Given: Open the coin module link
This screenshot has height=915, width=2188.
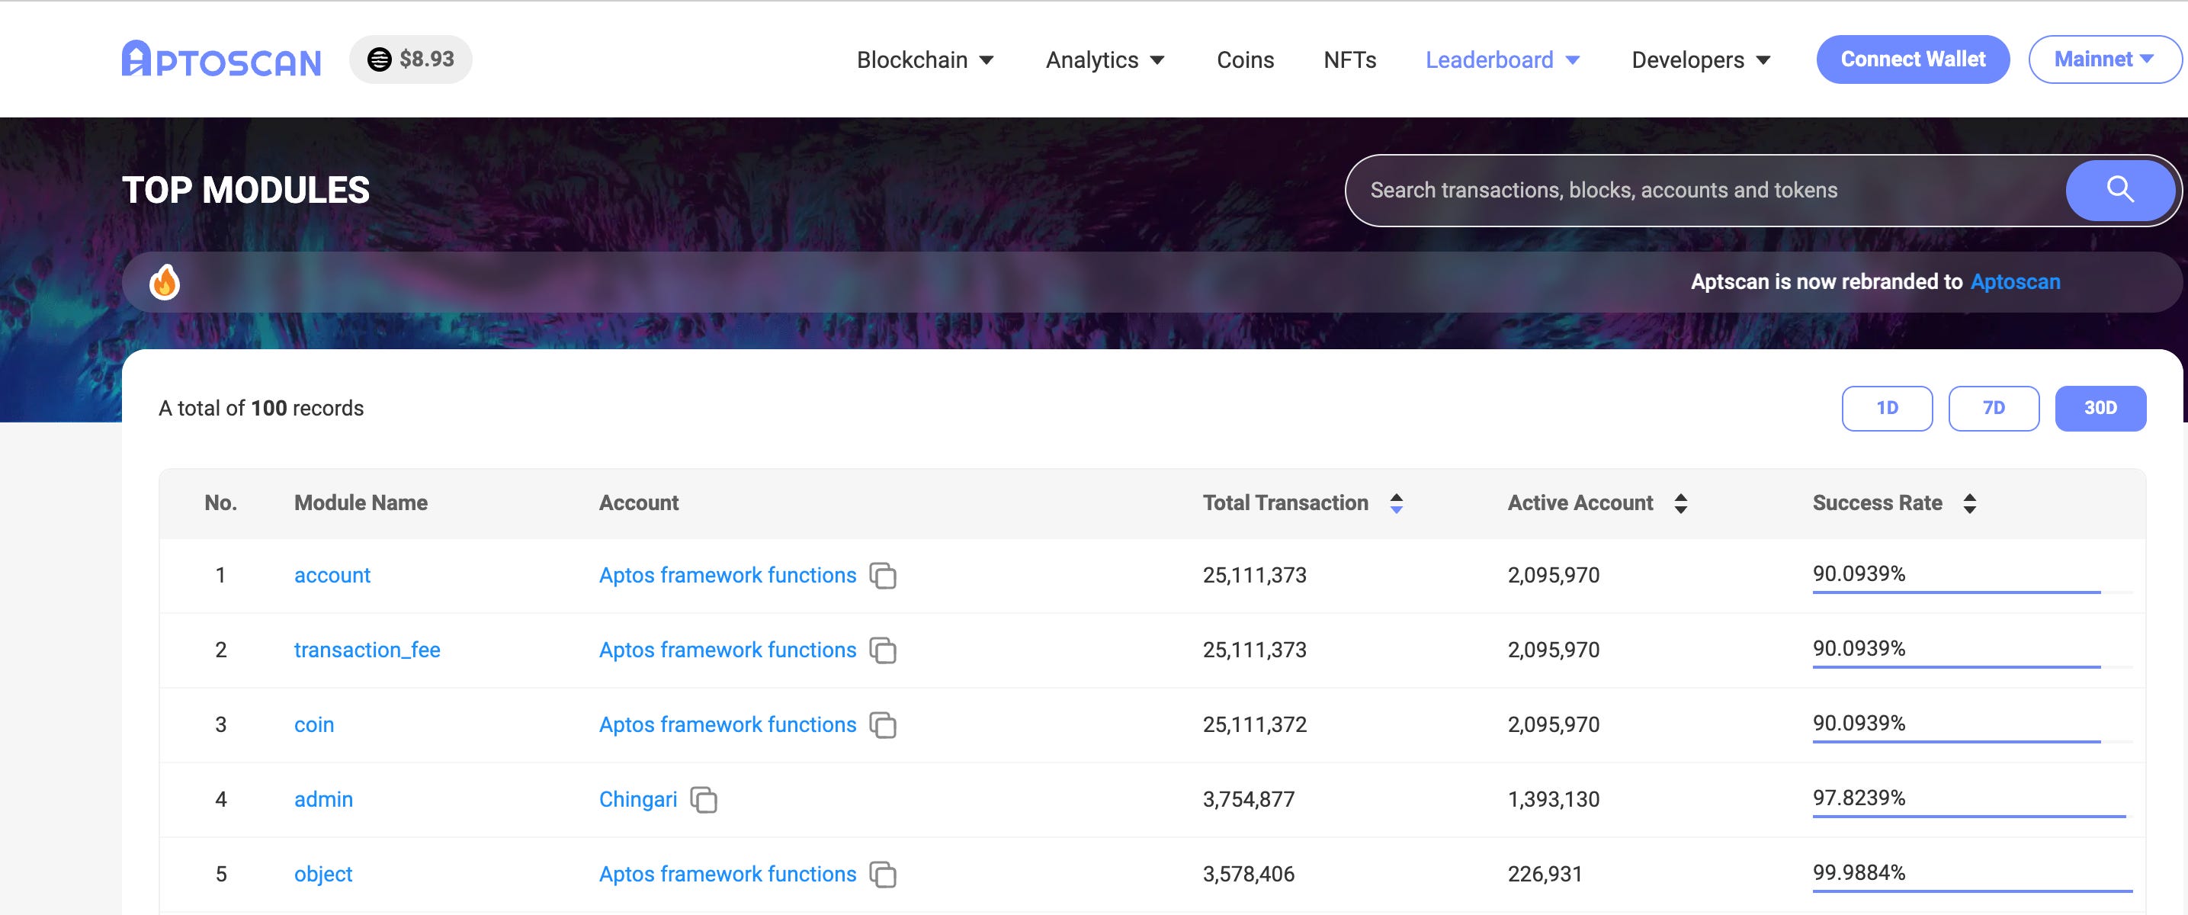Looking at the screenshot, I should [314, 724].
